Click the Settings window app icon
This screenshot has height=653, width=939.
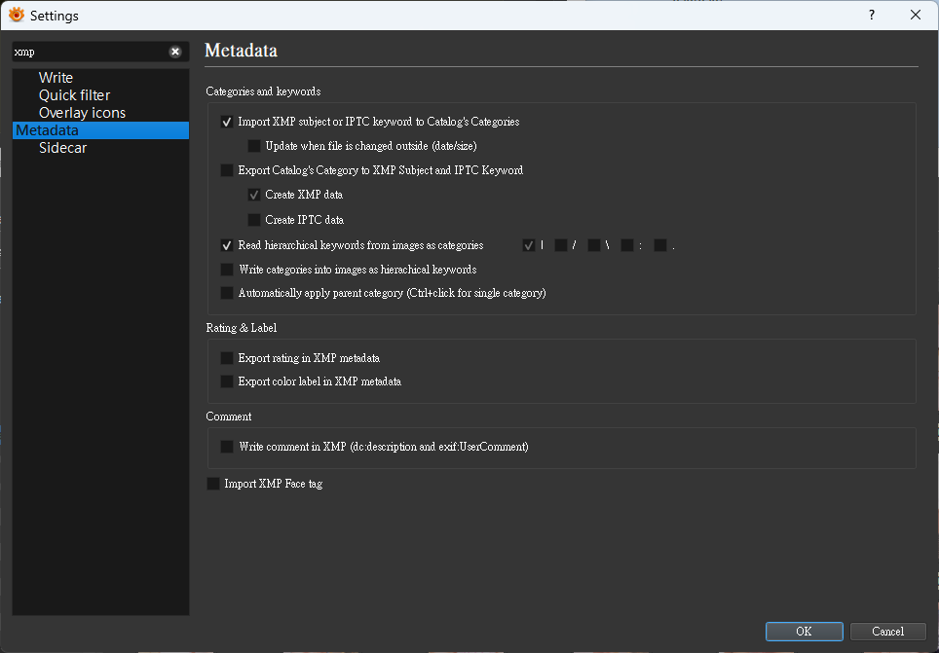[x=17, y=15]
